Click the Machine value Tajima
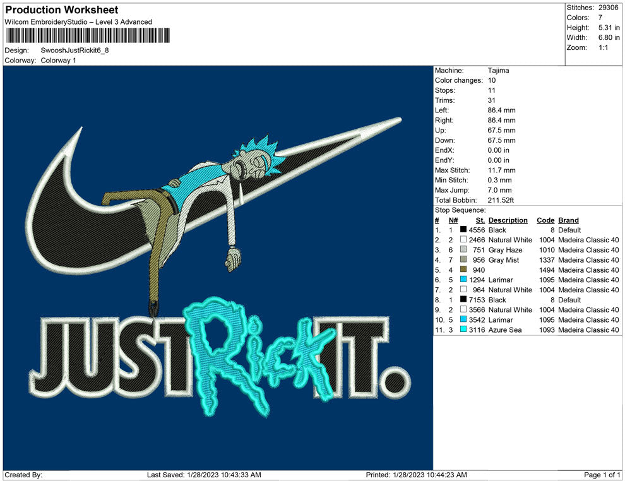 coord(498,71)
